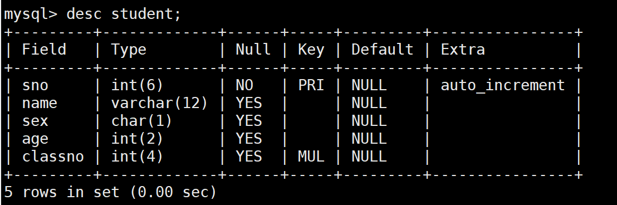Select the varchar(12) type value
Viewport: 617px width, 205px height.
point(159,103)
